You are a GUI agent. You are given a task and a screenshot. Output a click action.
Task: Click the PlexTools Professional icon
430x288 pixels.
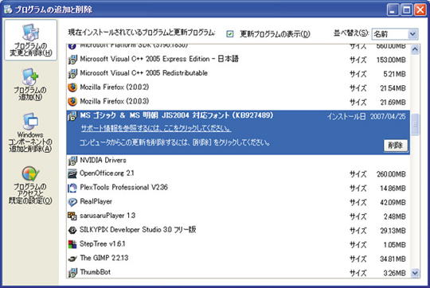click(72, 188)
